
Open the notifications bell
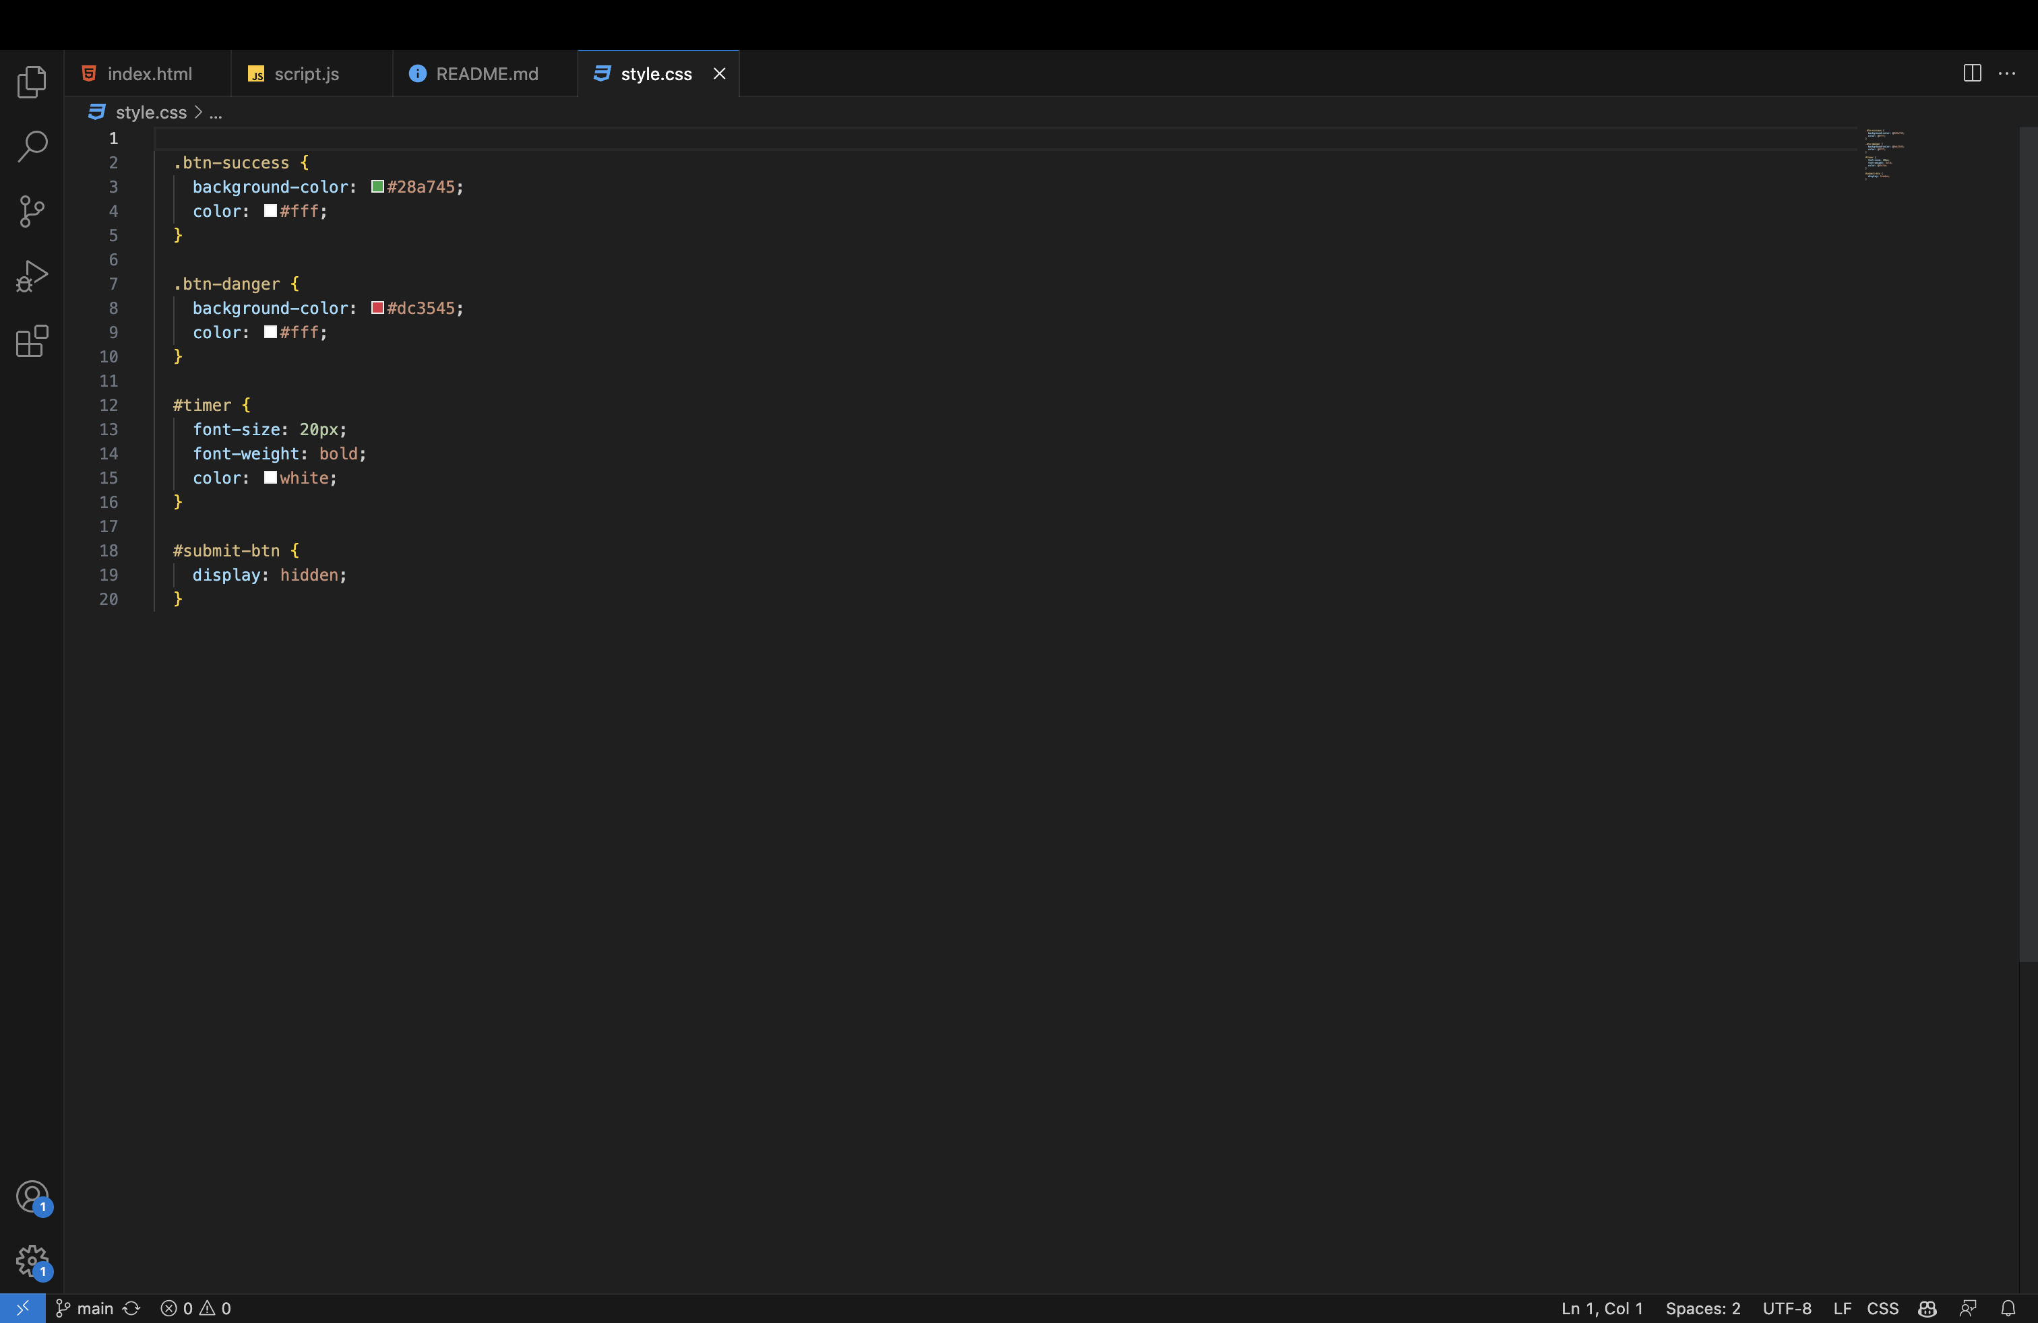click(x=2010, y=1308)
